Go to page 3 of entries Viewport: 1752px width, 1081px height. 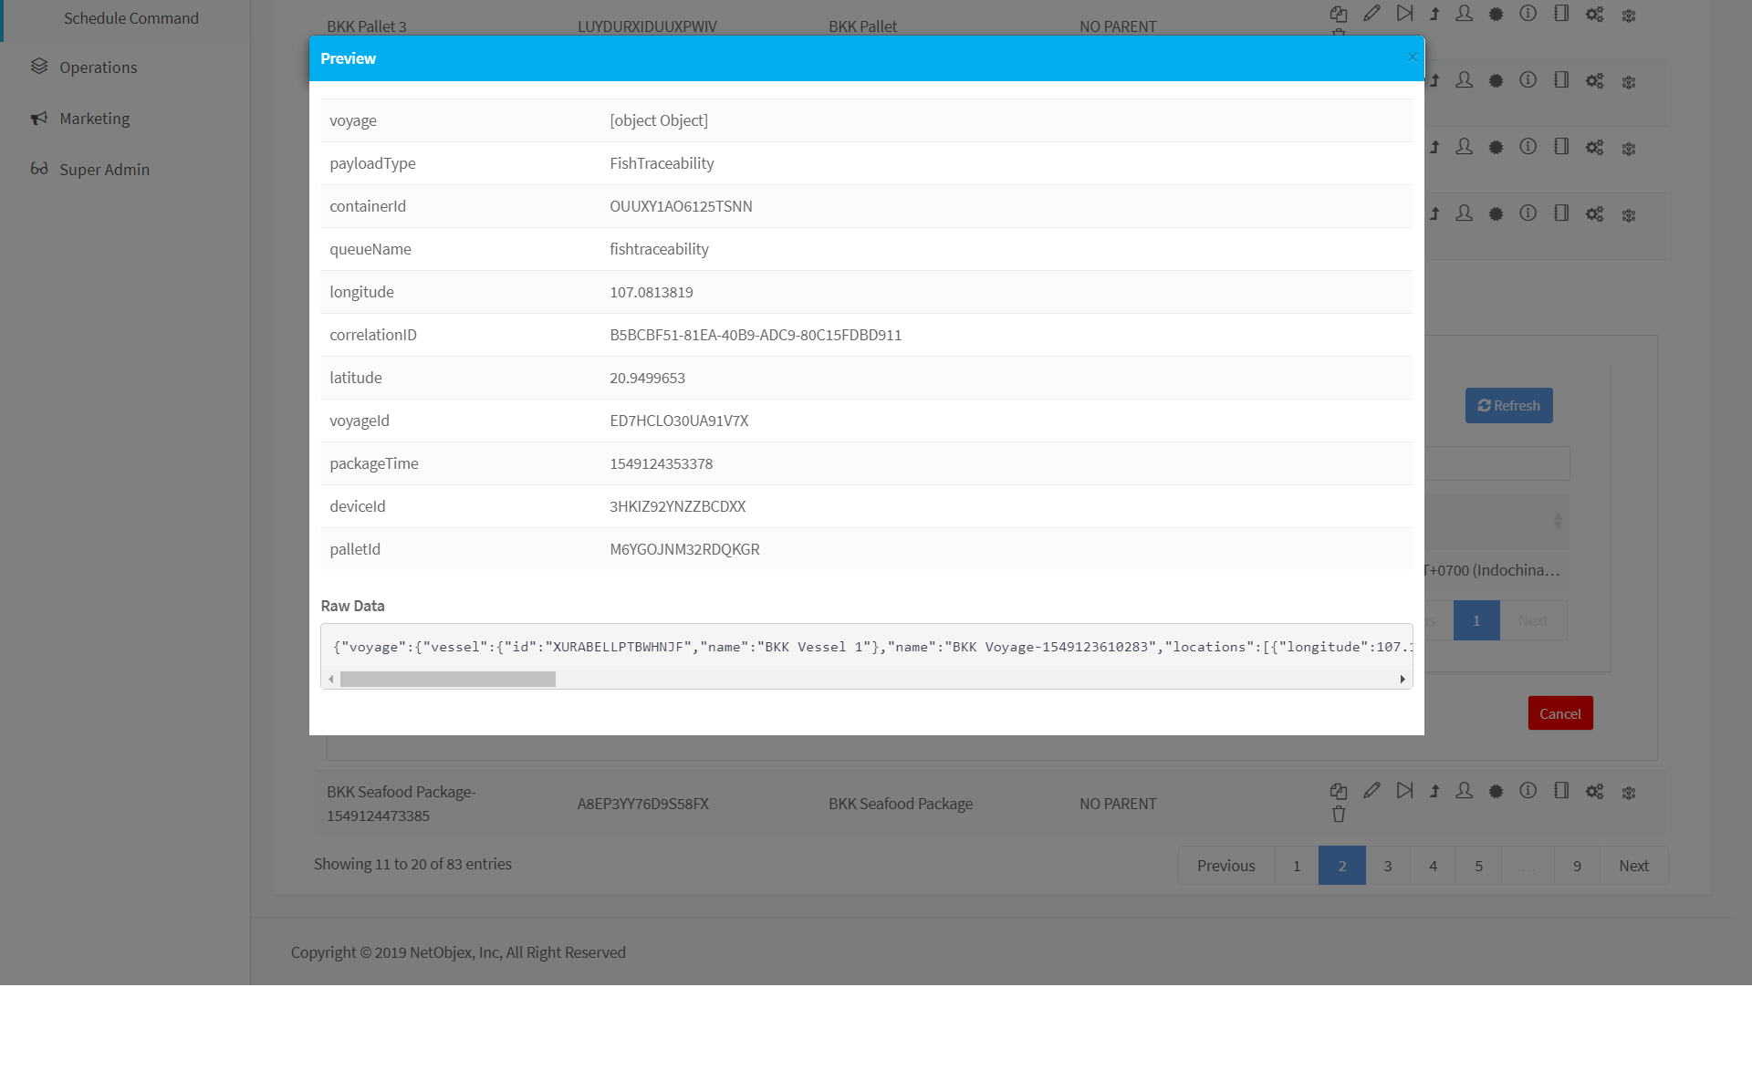[x=1387, y=866]
